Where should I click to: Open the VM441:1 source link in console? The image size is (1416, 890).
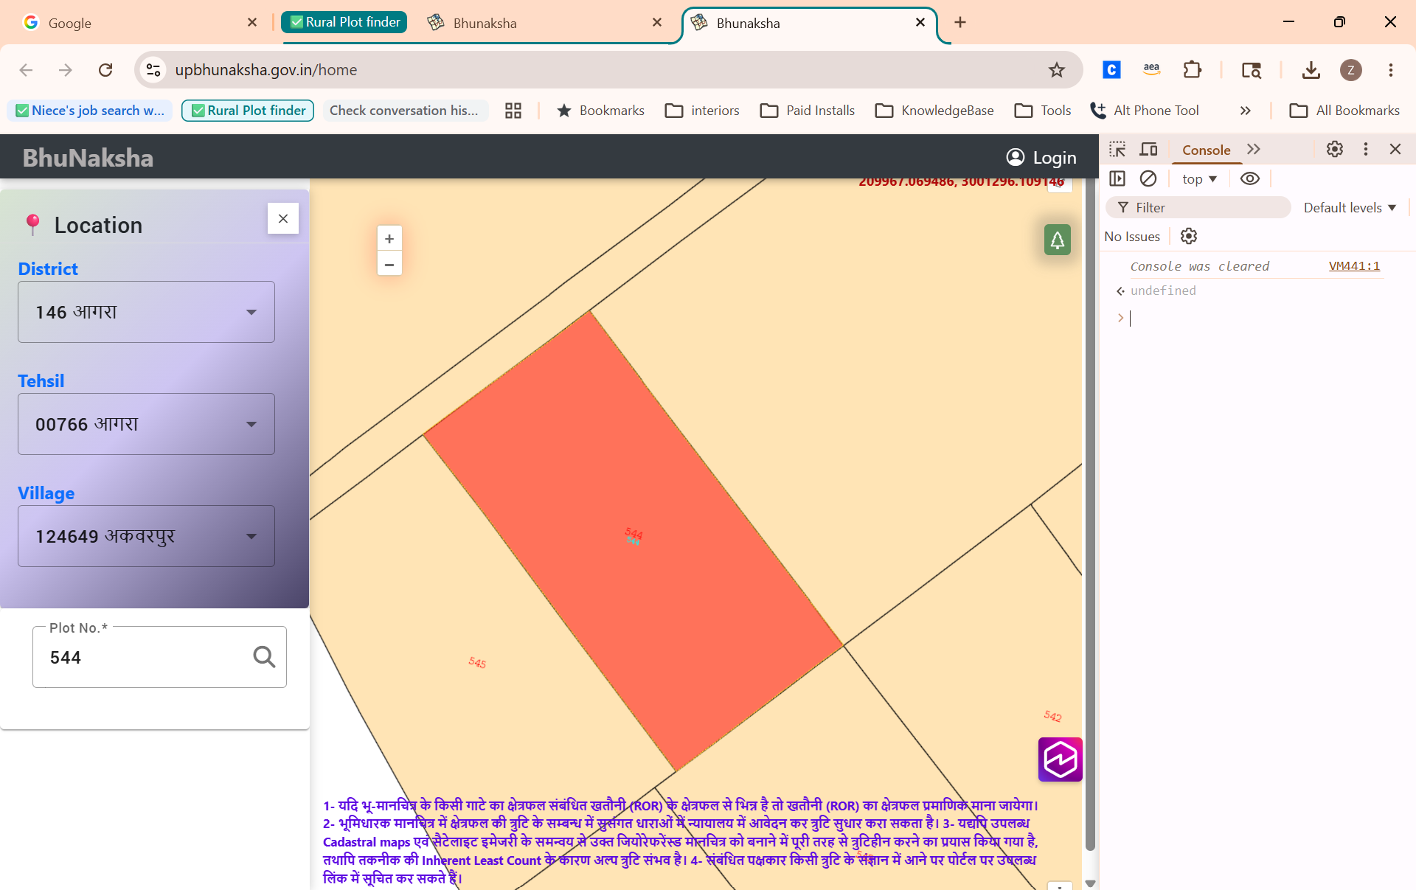[1354, 266]
